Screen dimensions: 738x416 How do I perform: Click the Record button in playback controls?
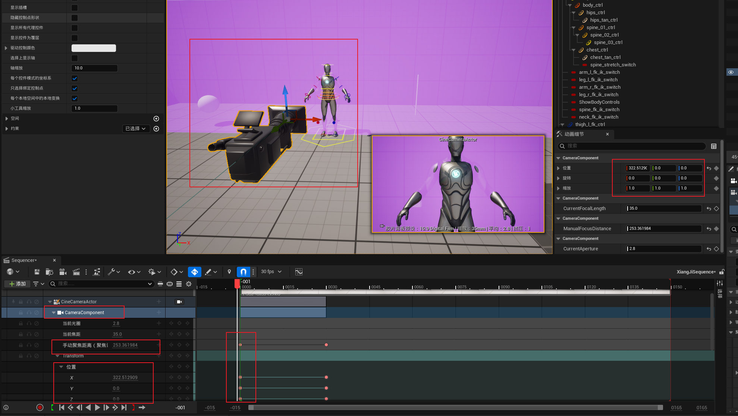tap(40, 407)
